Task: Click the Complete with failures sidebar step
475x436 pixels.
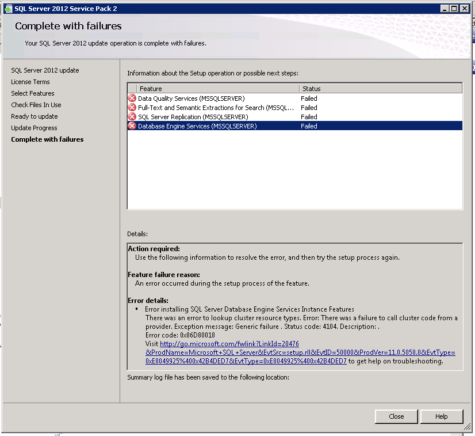Action: click(x=47, y=139)
